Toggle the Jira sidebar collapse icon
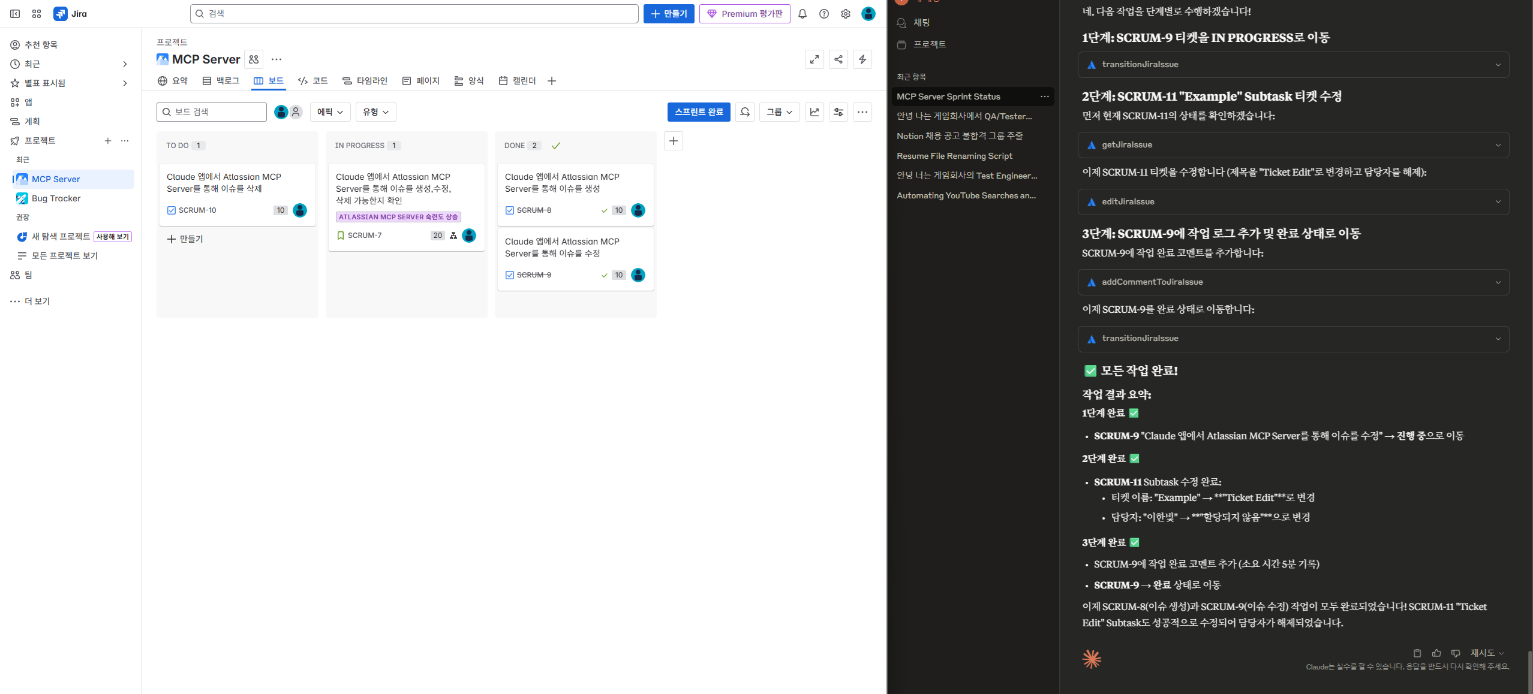Viewport: 1533px width, 694px height. pos(15,14)
